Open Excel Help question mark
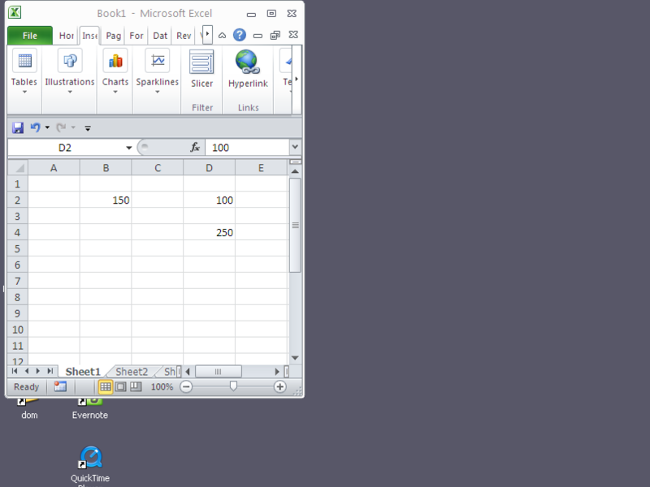 click(x=240, y=35)
